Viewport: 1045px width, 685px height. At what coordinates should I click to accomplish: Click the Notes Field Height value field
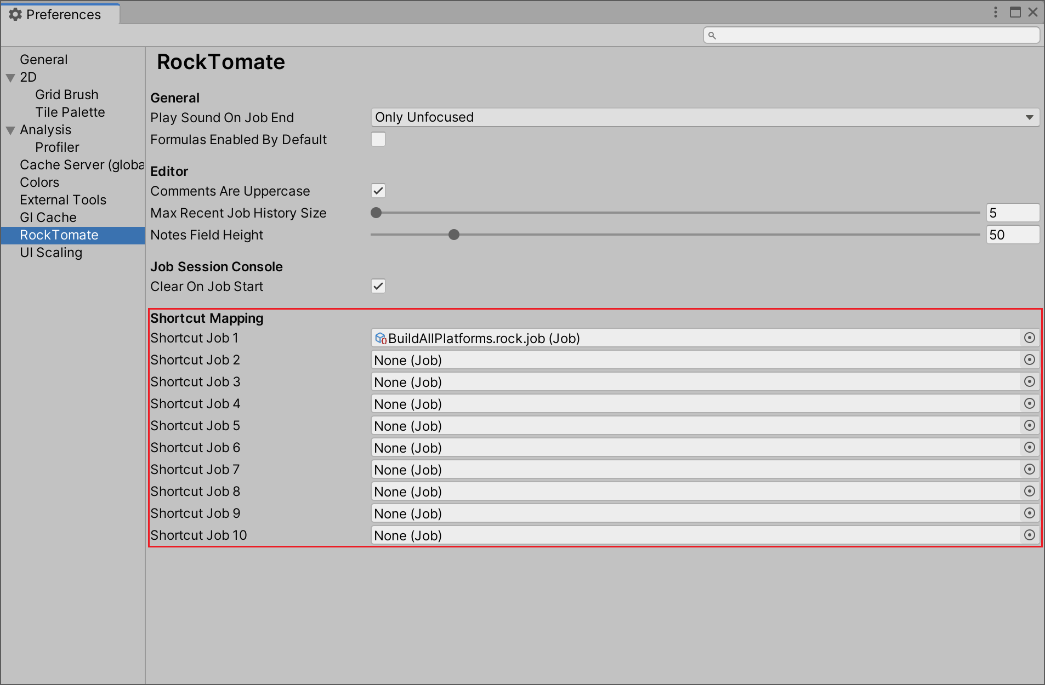pyautogui.click(x=1013, y=235)
